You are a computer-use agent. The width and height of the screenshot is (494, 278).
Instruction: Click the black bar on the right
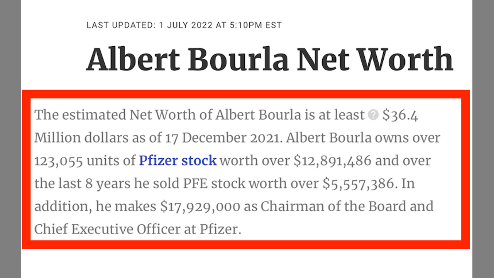pyautogui.click(x=483, y=139)
